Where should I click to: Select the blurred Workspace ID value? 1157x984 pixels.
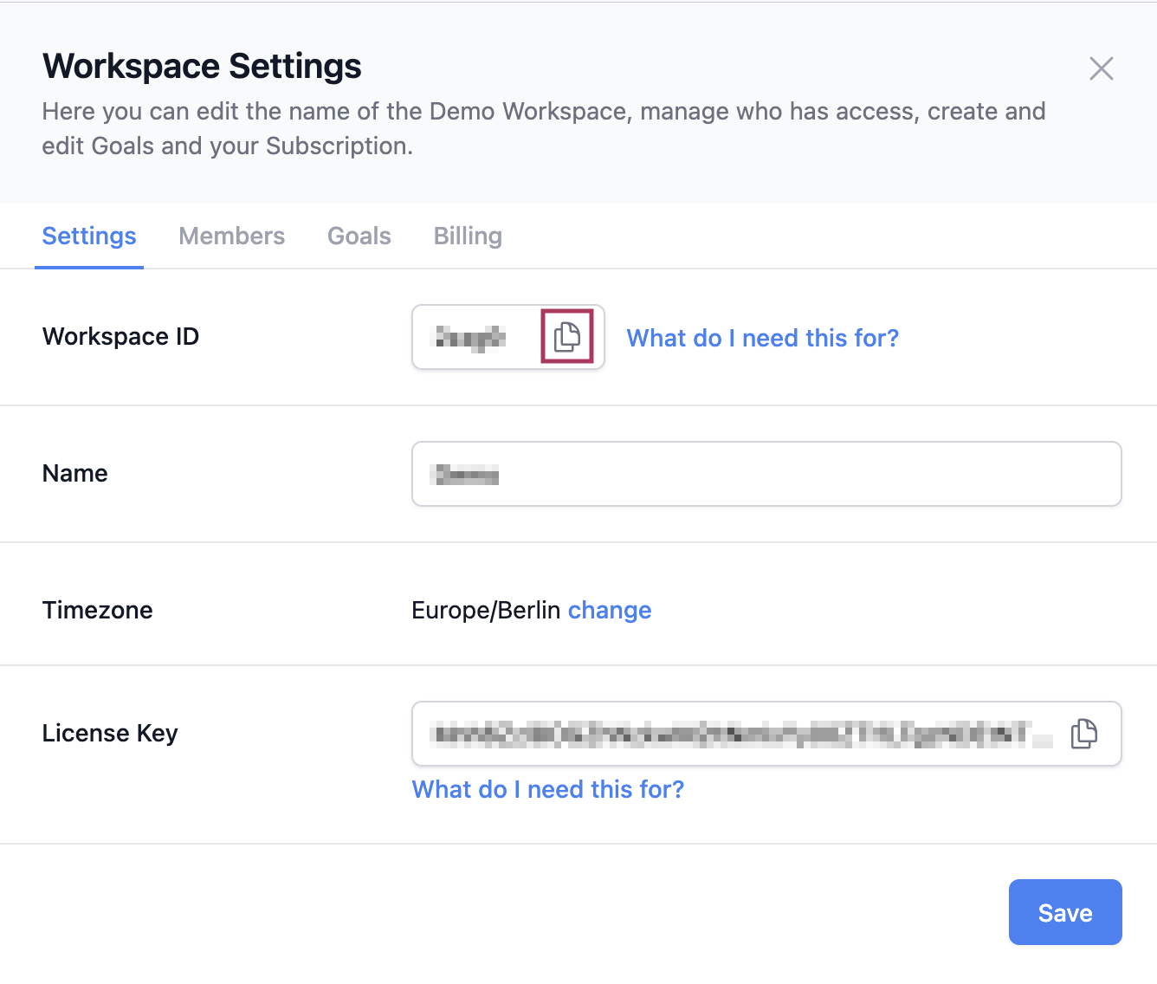(469, 337)
